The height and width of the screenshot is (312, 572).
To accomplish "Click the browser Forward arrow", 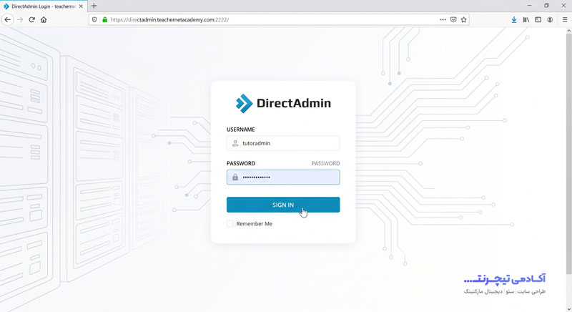I will click(20, 20).
